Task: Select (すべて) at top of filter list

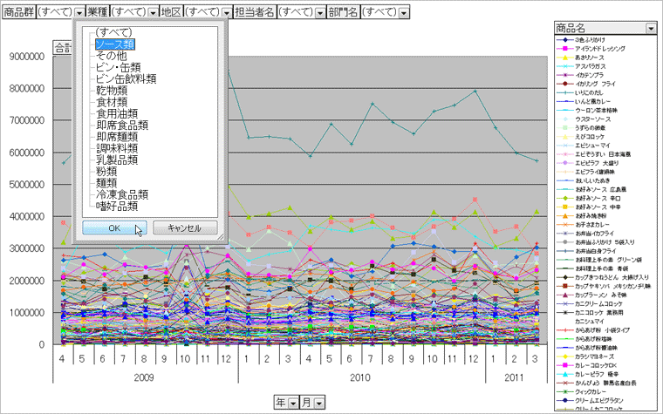Action: pyautogui.click(x=113, y=32)
